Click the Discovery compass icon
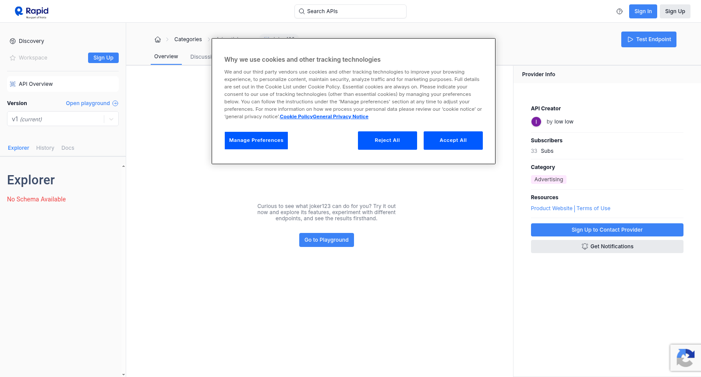Image resolution: width=701 pixels, height=377 pixels. click(x=13, y=41)
